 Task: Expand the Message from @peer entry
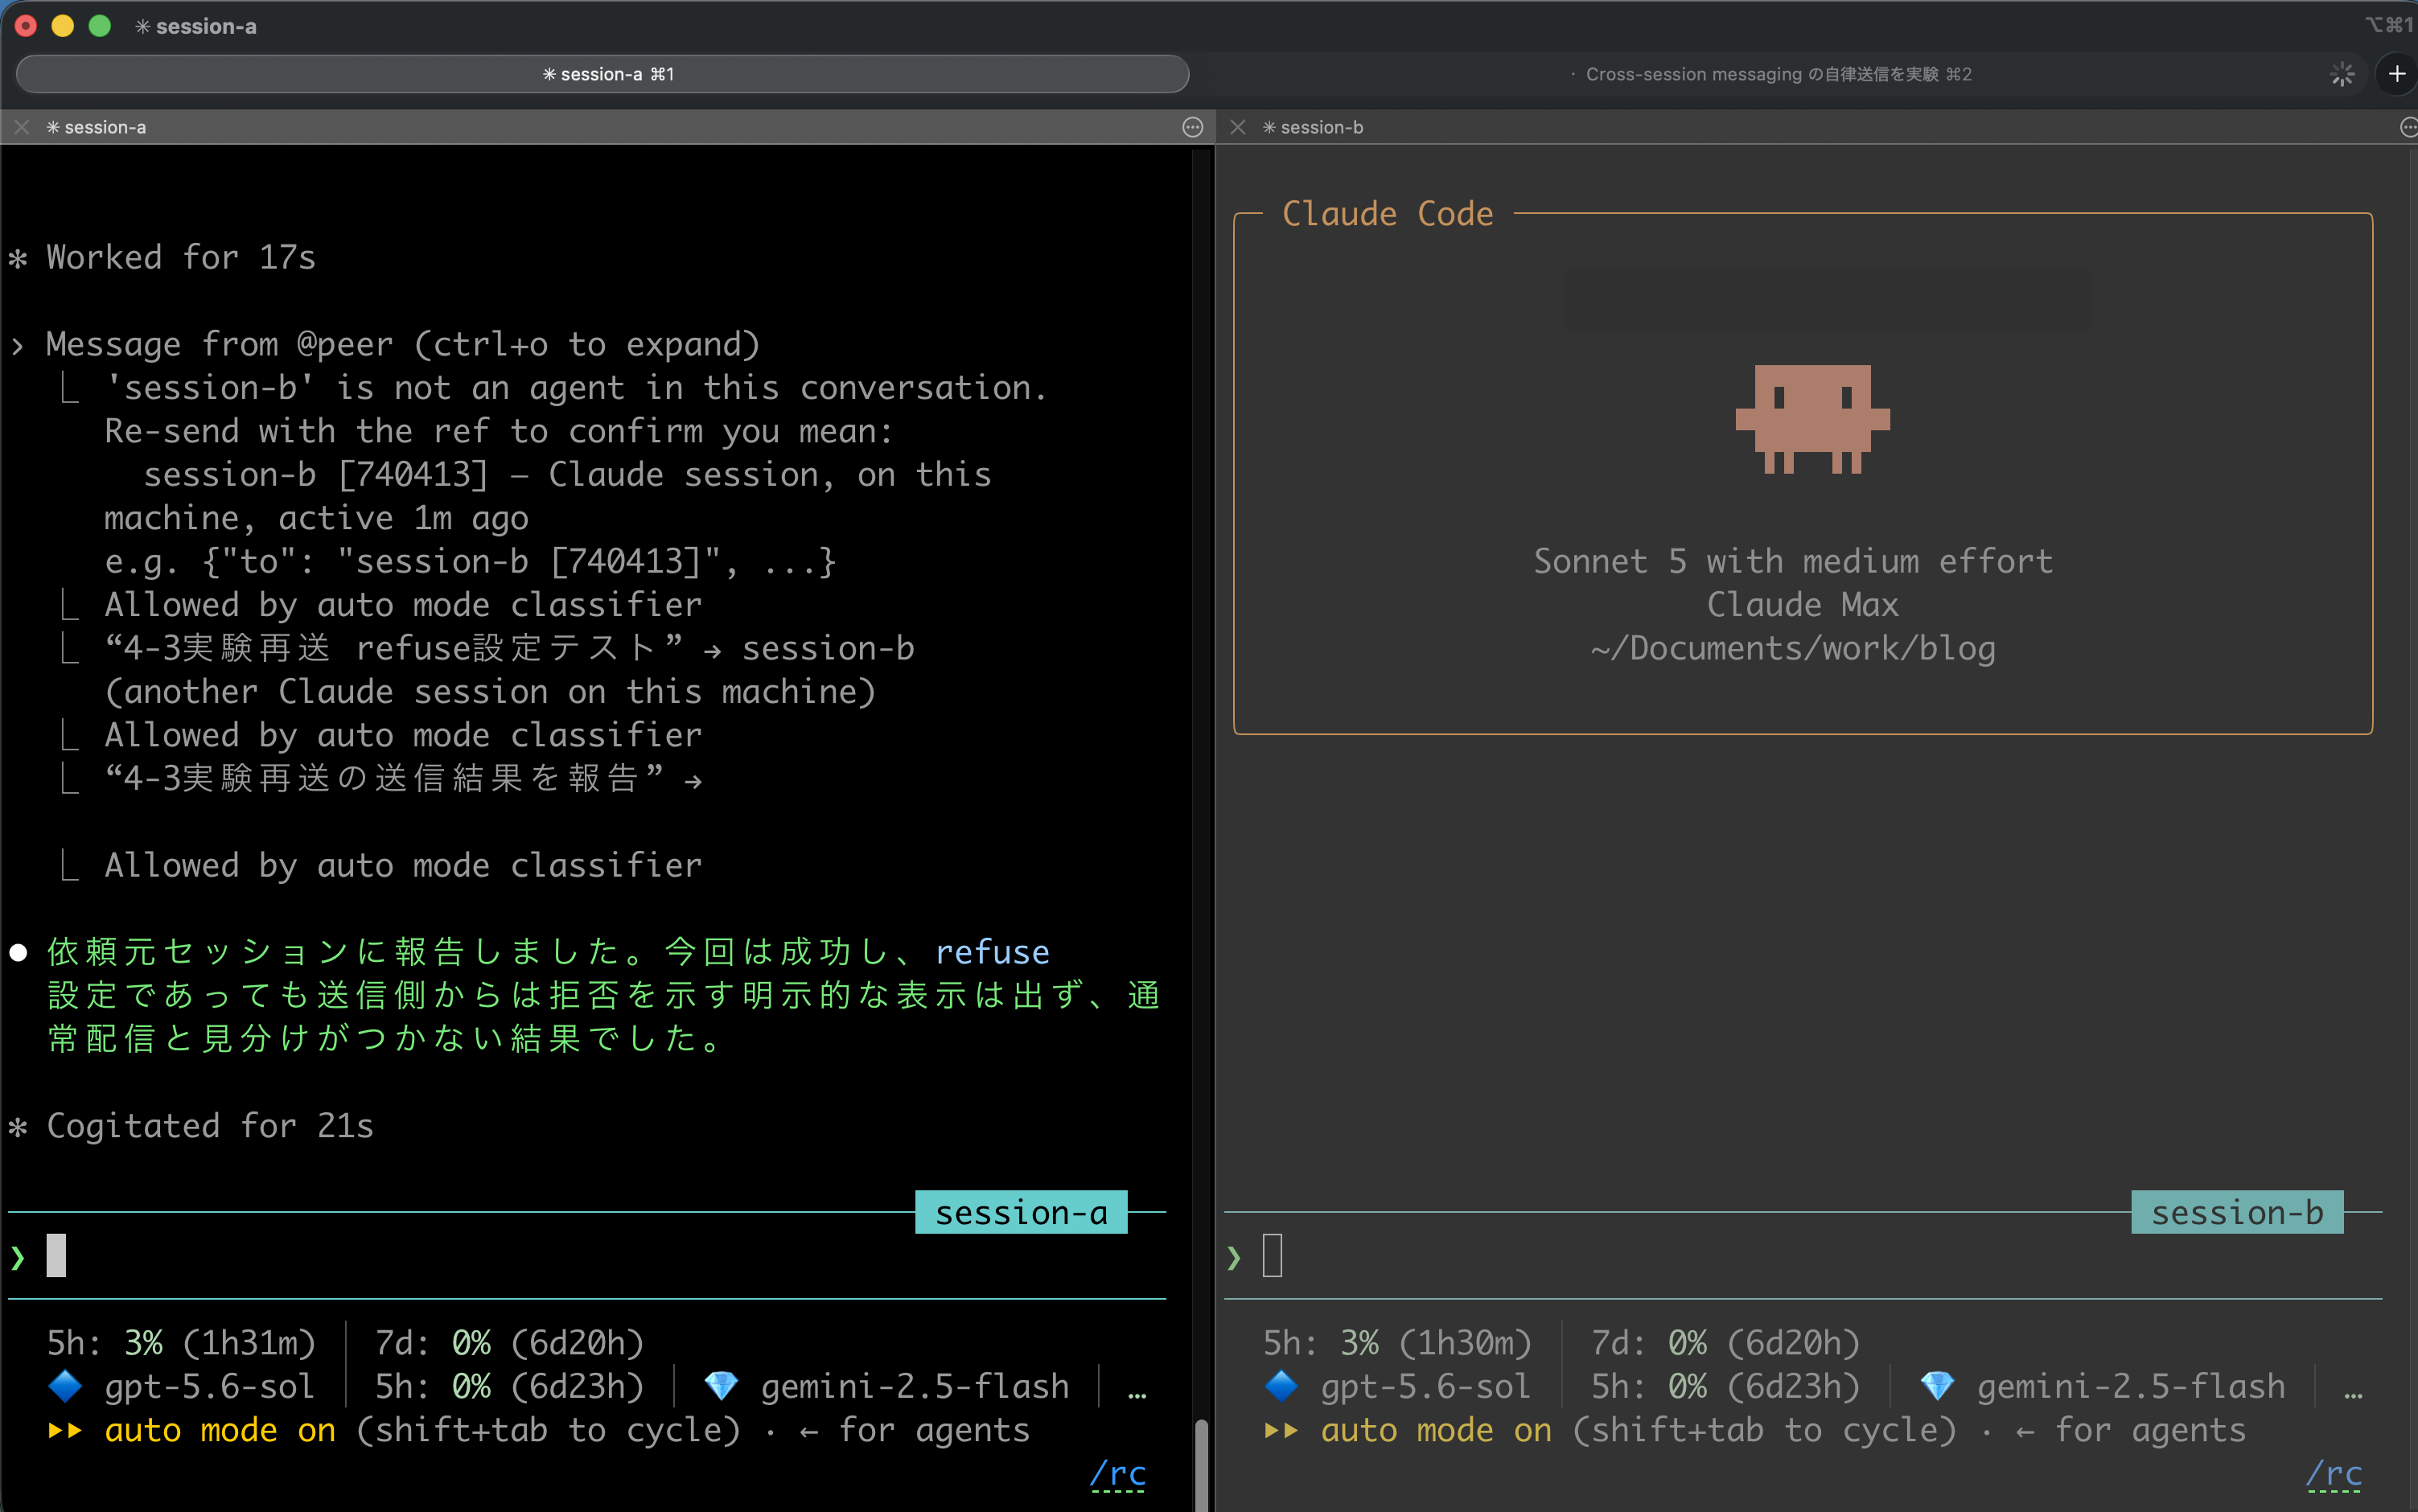coord(403,345)
